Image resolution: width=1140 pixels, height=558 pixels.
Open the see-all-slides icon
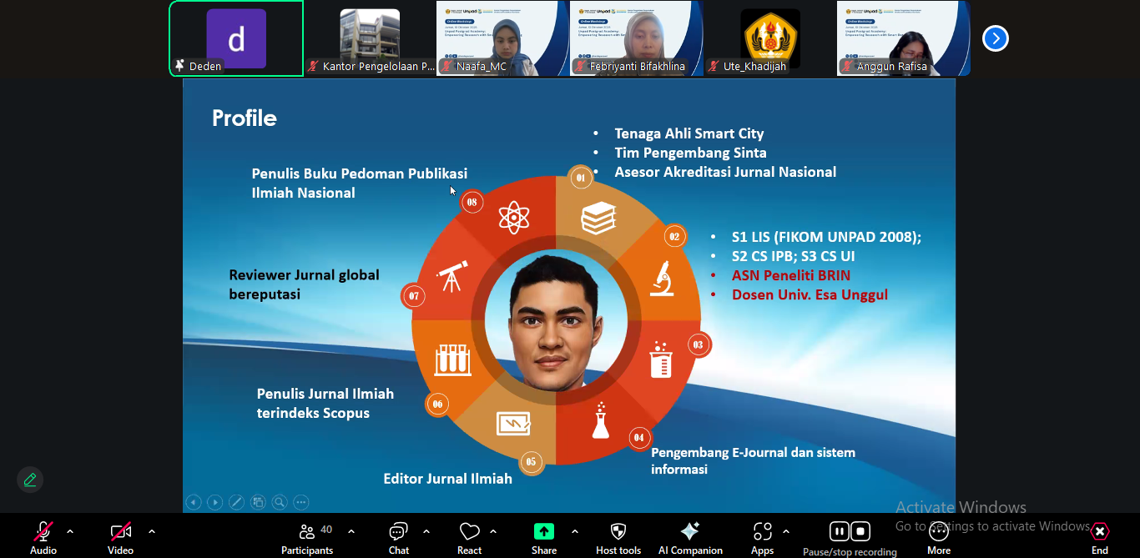click(x=259, y=502)
